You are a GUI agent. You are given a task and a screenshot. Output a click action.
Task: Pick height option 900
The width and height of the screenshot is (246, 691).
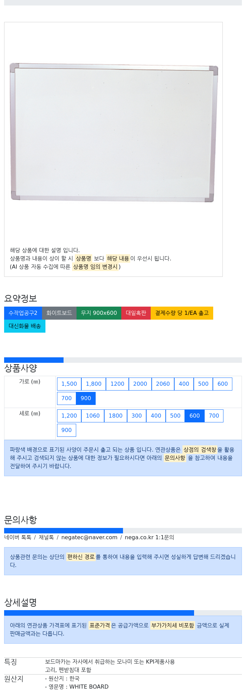click(x=67, y=430)
